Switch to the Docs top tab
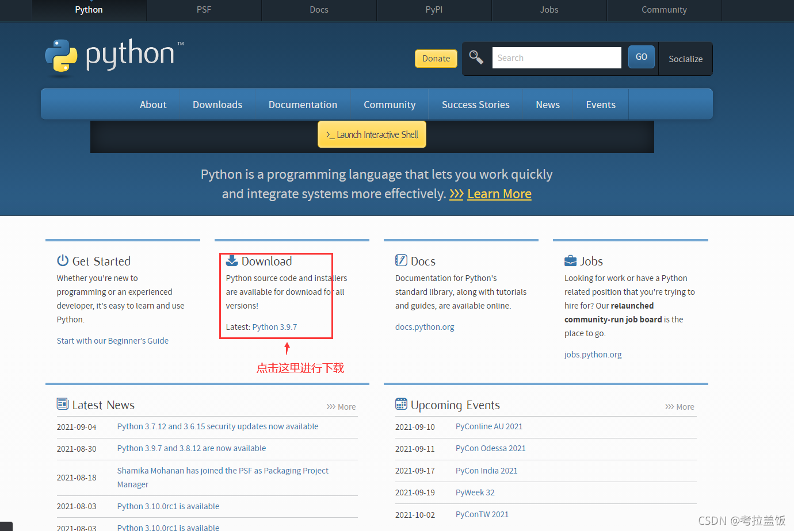Image resolution: width=794 pixels, height=531 pixels. (x=319, y=10)
